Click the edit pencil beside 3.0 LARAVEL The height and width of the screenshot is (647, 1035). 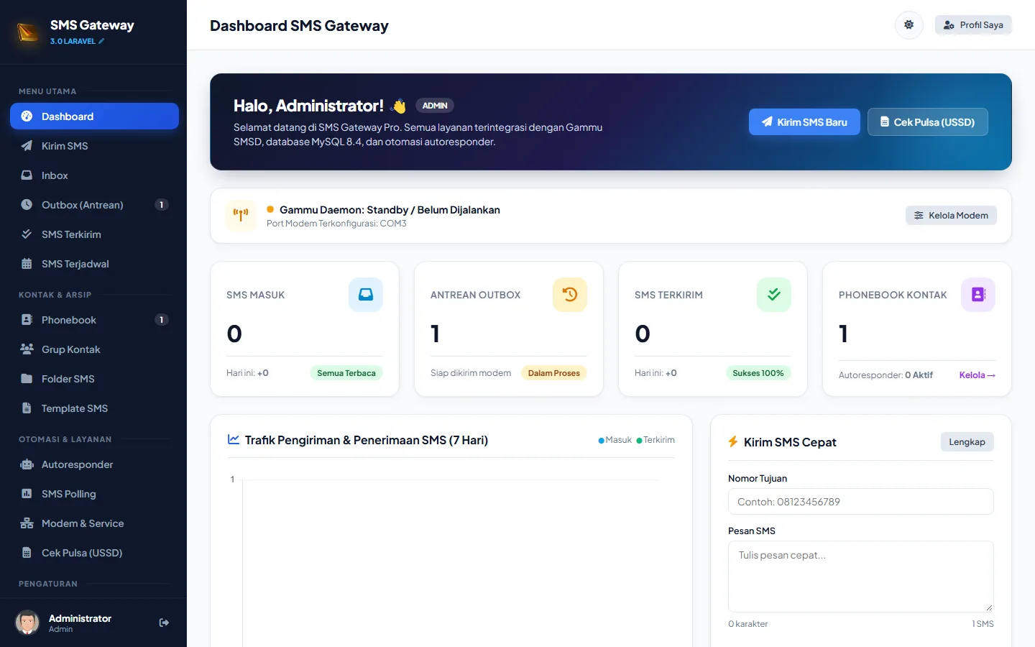(x=101, y=42)
